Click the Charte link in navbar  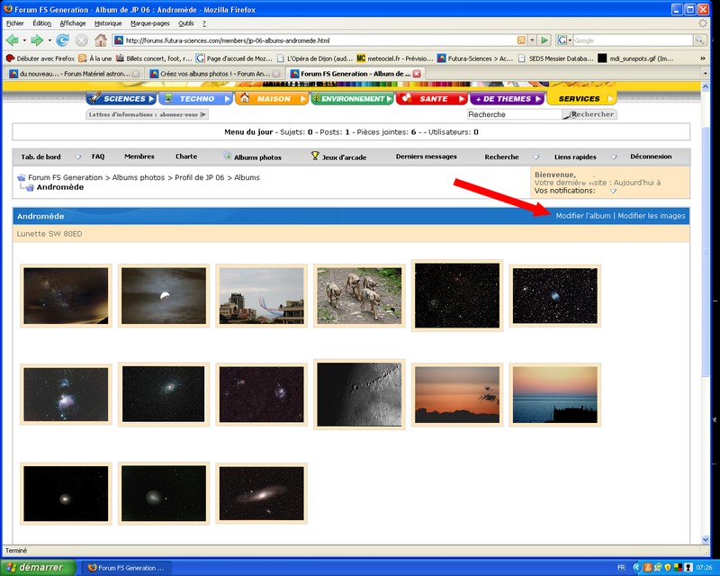click(x=186, y=157)
